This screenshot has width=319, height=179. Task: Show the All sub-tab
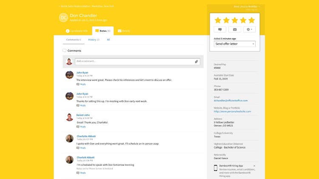point(108,39)
